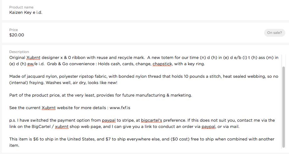This screenshot has height=154, width=289.
Task: Click the misspelled word "chapstick" in description
Action: click(x=162, y=64)
